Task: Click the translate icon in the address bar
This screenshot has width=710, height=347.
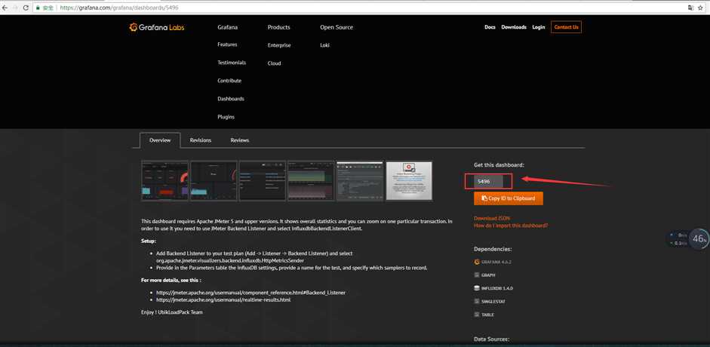Action: pyautogui.click(x=690, y=8)
